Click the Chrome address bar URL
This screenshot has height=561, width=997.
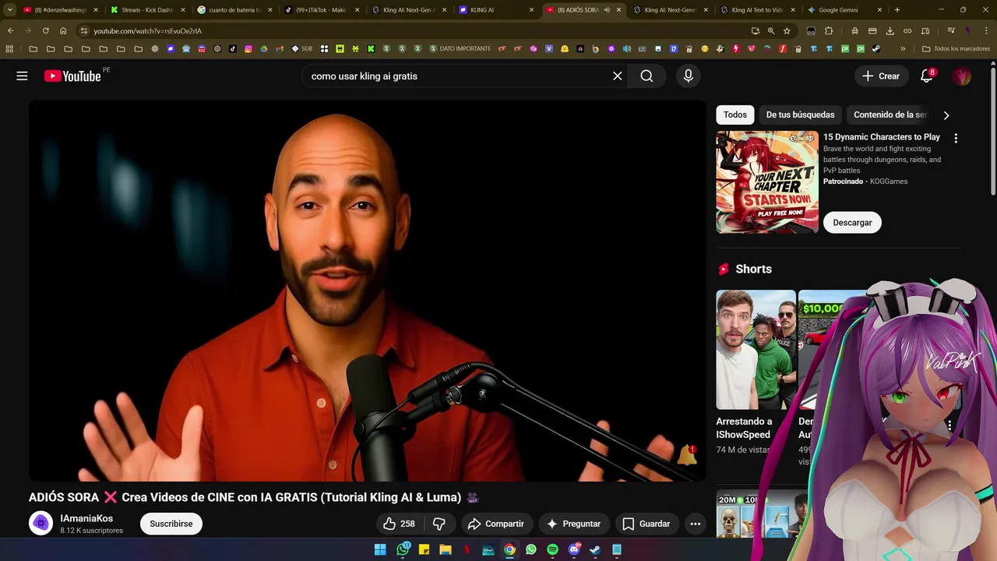click(148, 30)
